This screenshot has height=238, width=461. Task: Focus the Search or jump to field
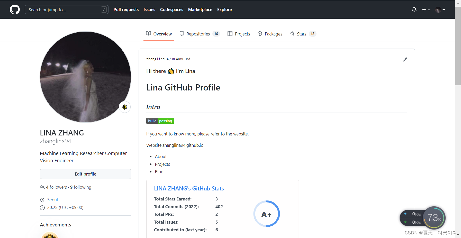[66, 10]
